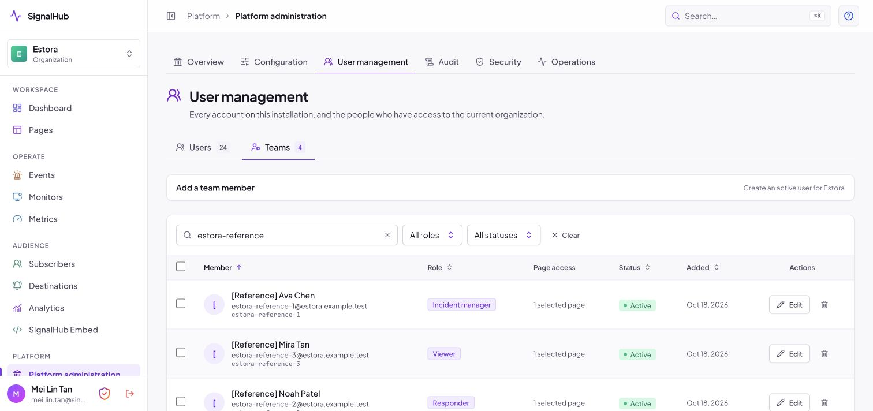Click the estora-reference-3@estora.example.test email
The width and height of the screenshot is (873, 411).
pos(300,355)
